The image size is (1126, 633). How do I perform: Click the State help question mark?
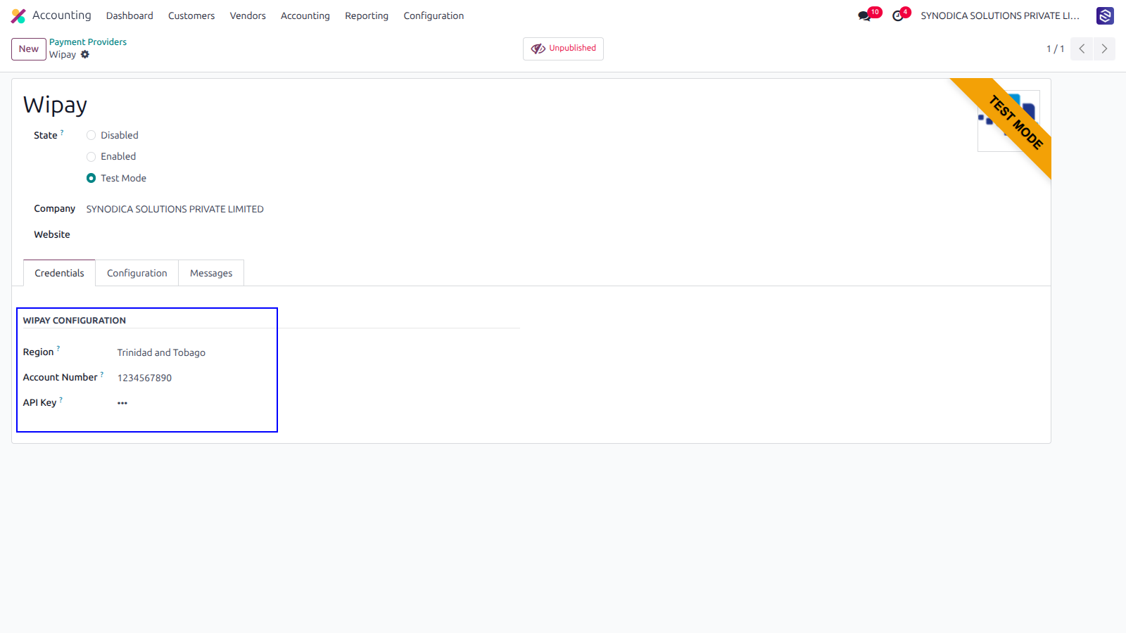(x=62, y=132)
